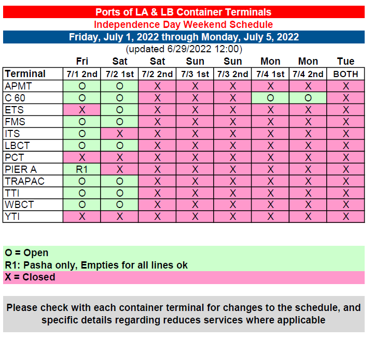Click the '7/3 1st' column header
374x341 pixels.
[x=195, y=74]
